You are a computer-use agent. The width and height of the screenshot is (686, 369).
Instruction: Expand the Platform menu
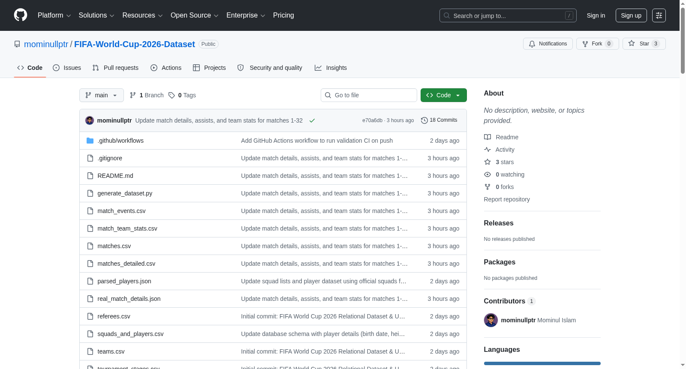click(x=54, y=15)
